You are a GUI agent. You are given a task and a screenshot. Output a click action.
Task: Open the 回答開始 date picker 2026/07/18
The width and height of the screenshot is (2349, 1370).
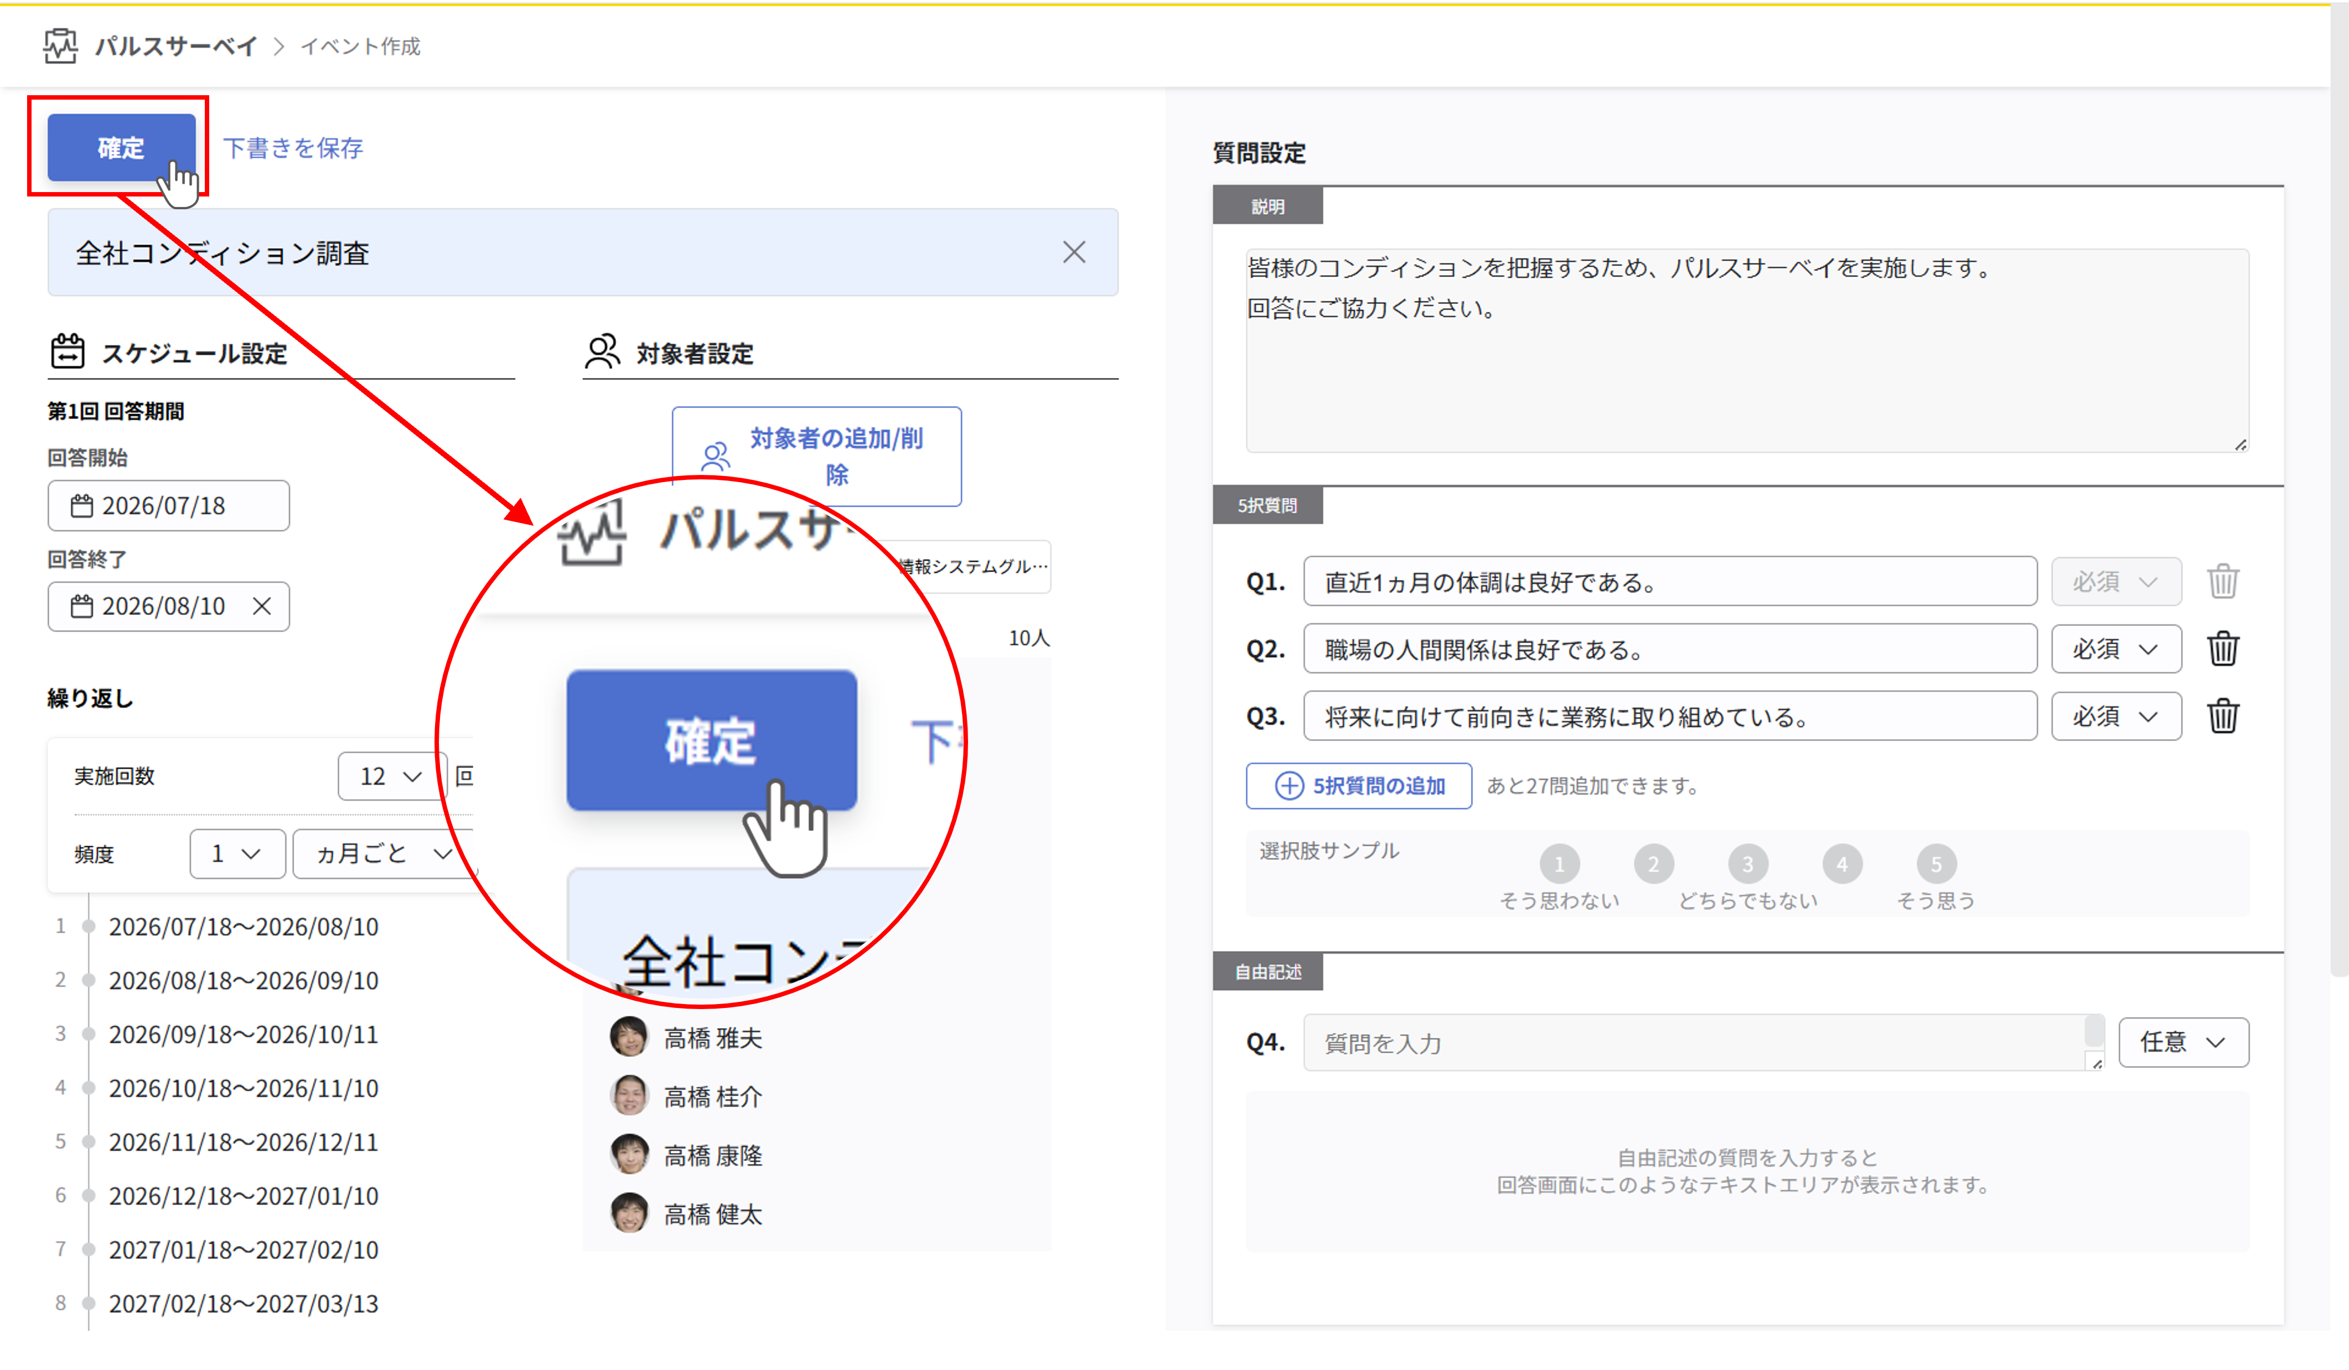point(169,506)
